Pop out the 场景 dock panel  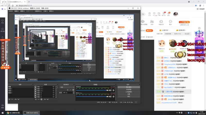33,85
